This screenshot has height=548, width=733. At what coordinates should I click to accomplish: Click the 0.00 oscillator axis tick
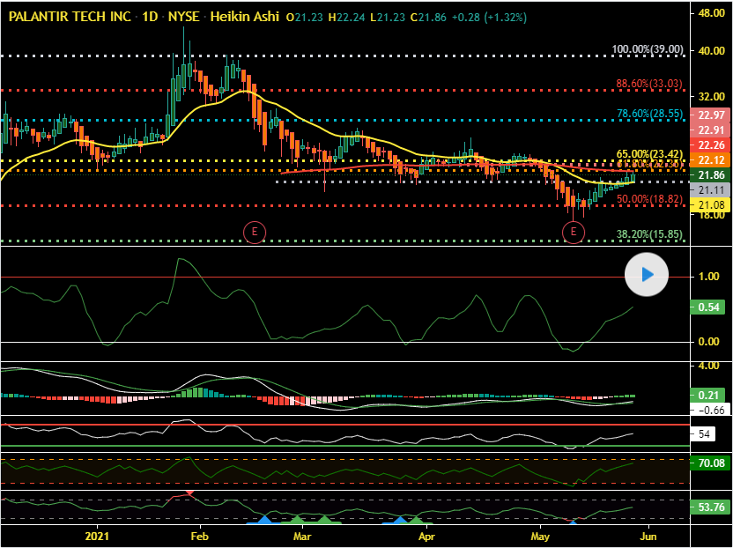(708, 342)
